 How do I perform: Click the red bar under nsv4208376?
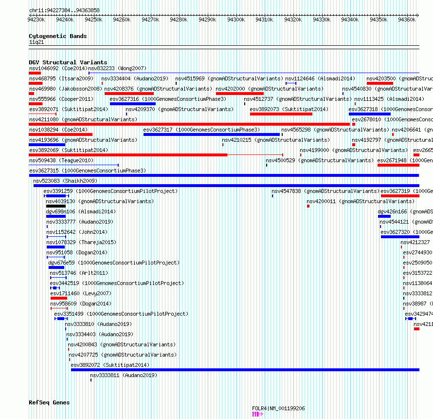point(129,94)
